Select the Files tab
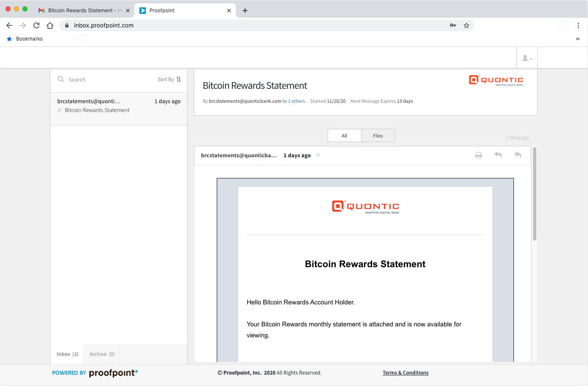 tap(378, 136)
